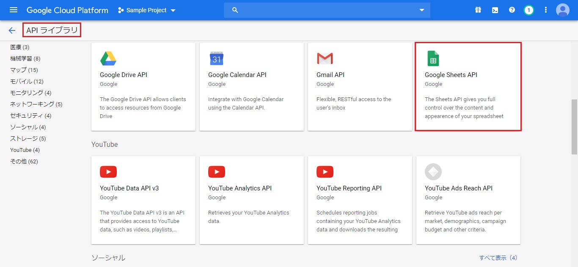Screen dimensions: 578x267
Task: Open the gift free trial icon
Action: (478, 10)
